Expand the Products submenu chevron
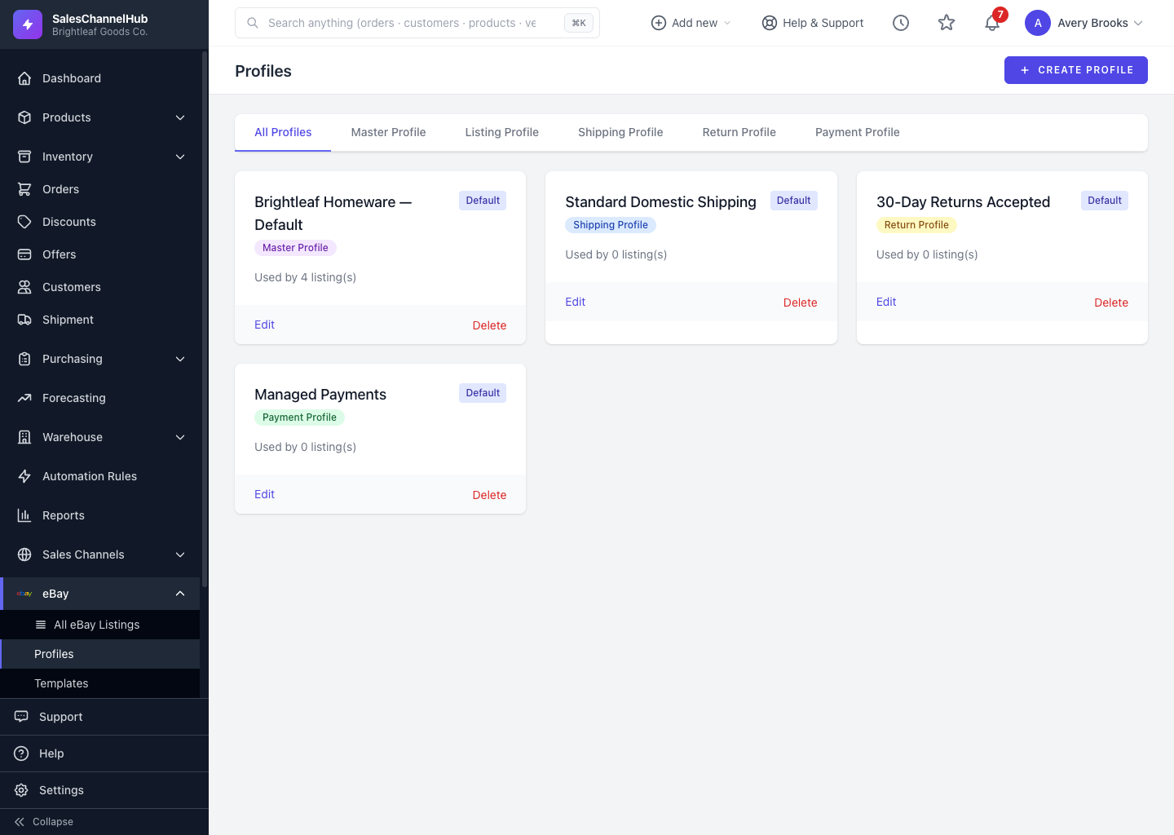Viewport: 1174px width, 835px height. (x=180, y=117)
